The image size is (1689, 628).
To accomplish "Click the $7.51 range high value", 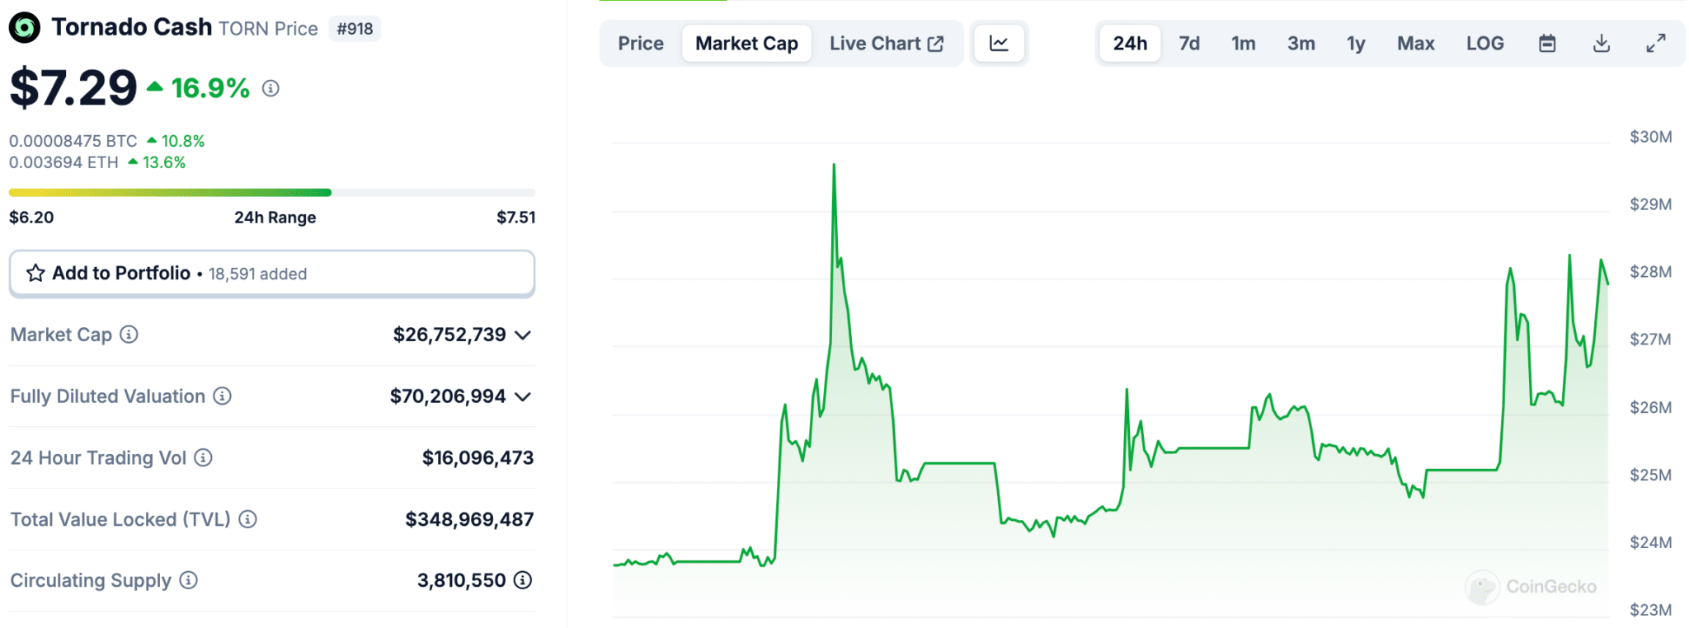I will [516, 218].
